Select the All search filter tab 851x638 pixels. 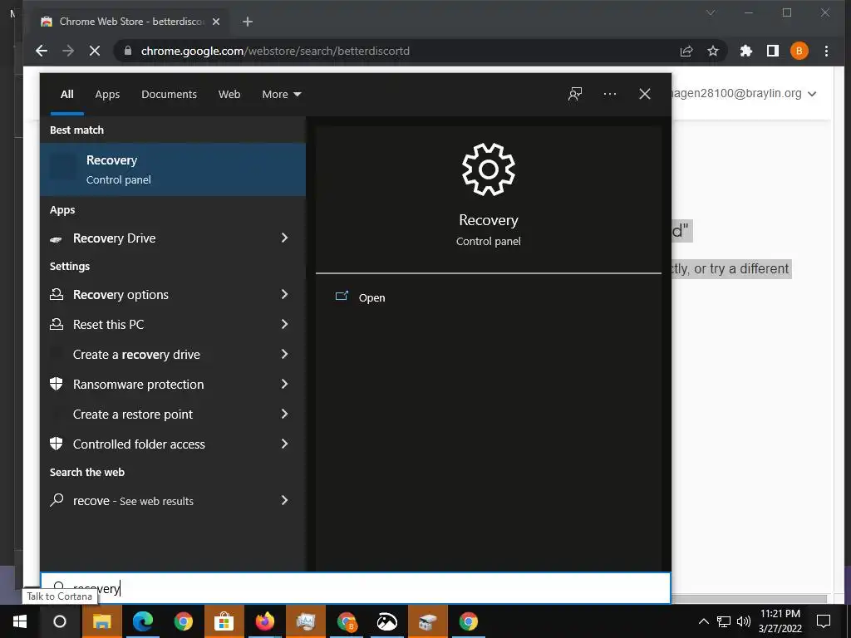click(x=67, y=95)
